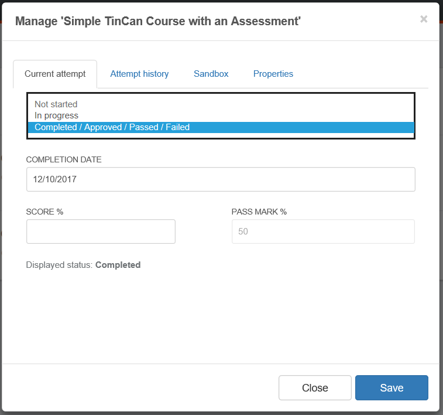
Task: Switch to the Attempt history tab
Action: [139, 74]
